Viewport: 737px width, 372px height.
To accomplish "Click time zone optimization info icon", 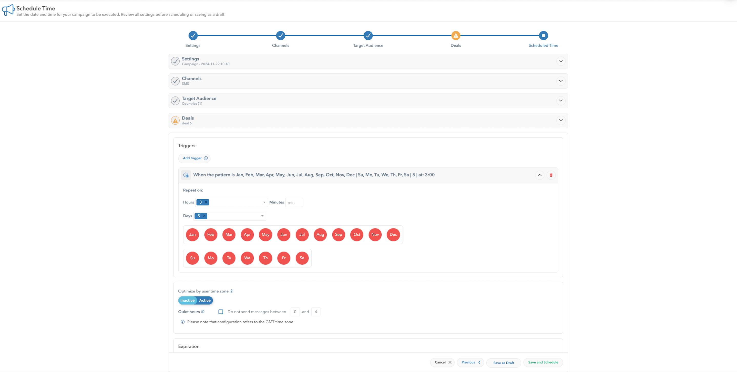I will pyautogui.click(x=231, y=291).
